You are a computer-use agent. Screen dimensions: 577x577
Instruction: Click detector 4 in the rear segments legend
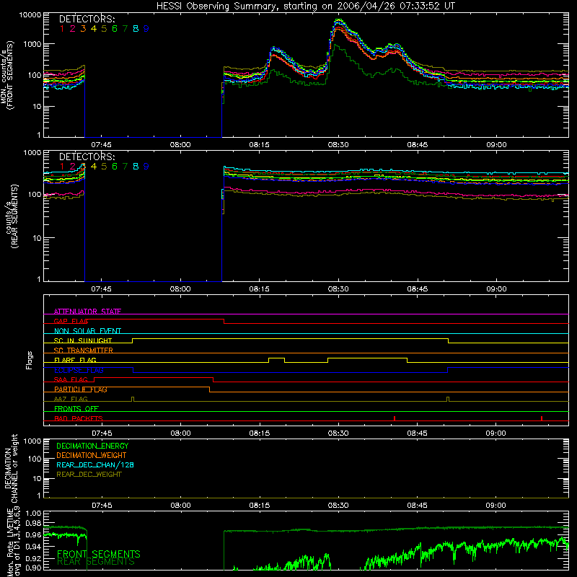pyautogui.click(x=94, y=167)
